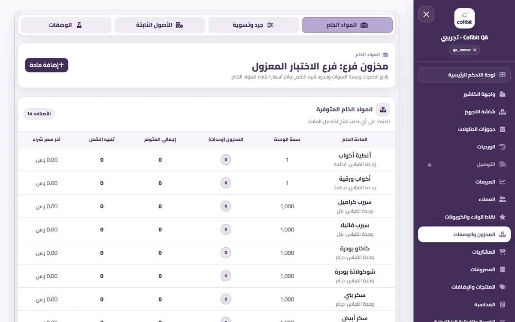Click the expenses receipt icon
The height and width of the screenshot is (322, 515).
click(x=503, y=270)
